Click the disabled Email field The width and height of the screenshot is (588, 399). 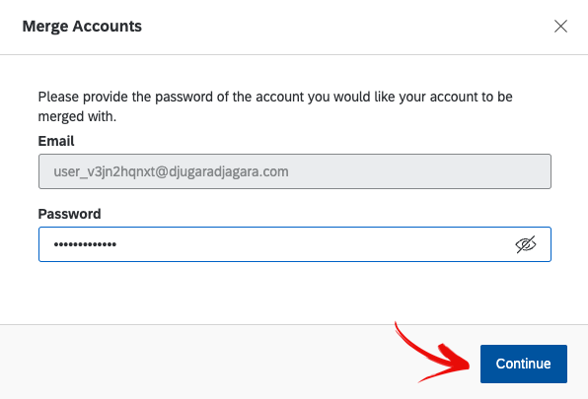[295, 171]
